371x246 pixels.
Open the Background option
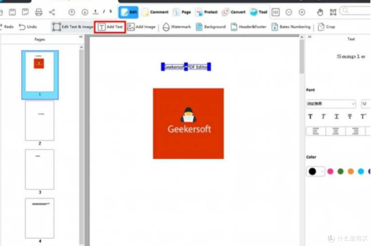point(211,27)
